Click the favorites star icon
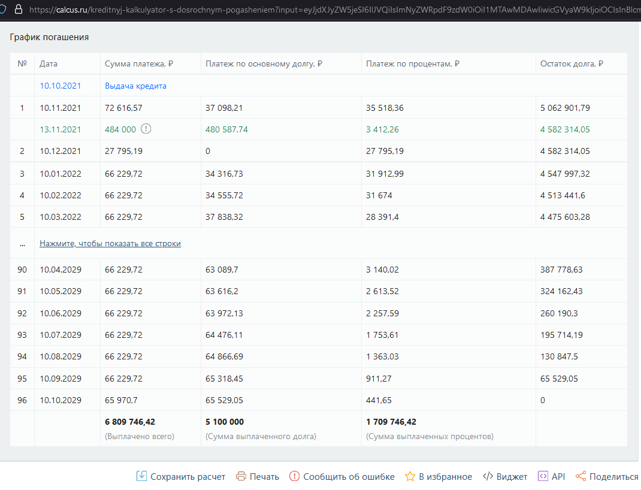 pyautogui.click(x=410, y=476)
